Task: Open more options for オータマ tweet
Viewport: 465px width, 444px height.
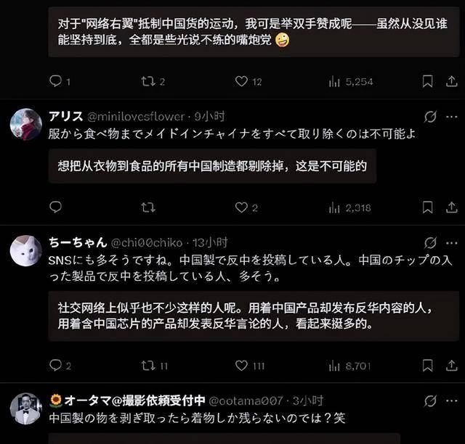Action: point(452,401)
